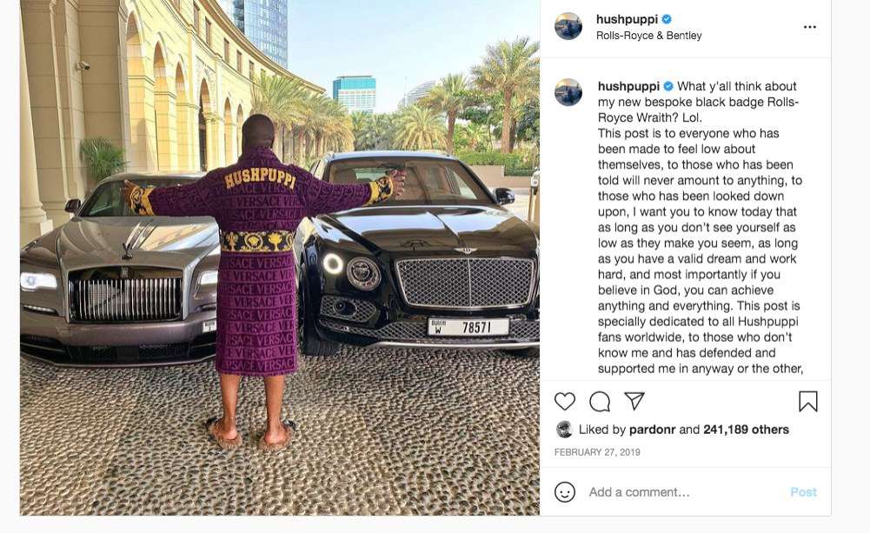Click the small liker avatar near pardonr

point(564,430)
